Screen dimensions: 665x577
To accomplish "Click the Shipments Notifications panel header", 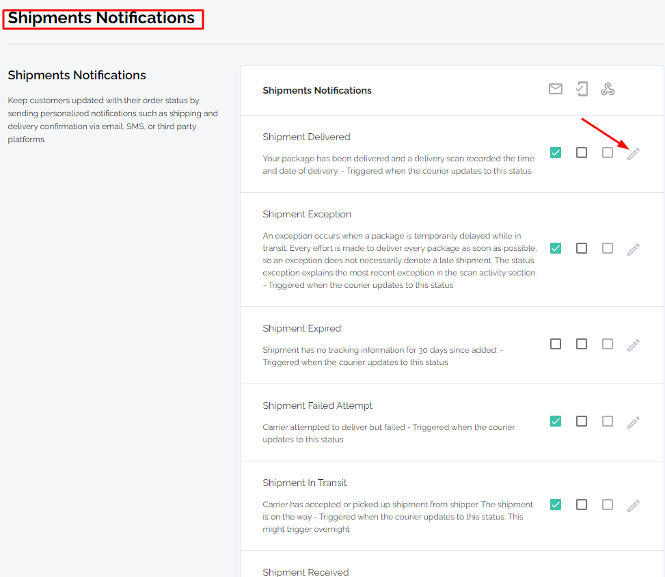I will (x=317, y=90).
